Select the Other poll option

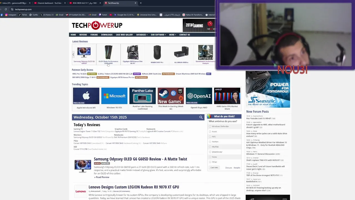pyautogui.click(x=210, y=162)
